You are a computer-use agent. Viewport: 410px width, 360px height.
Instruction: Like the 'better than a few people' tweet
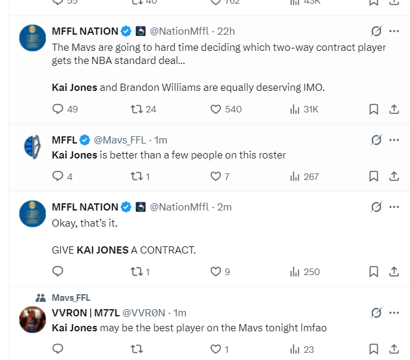[x=216, y=176]
